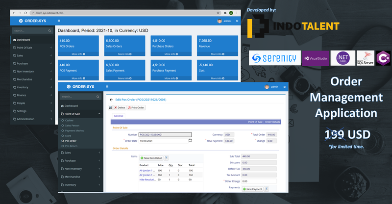Expand Merchandise in the Pos Order sidebar
This screenshot has height=204, width=392.
tap(80, 177)
